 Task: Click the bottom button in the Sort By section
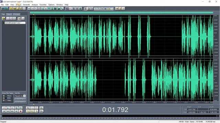coord(20,102)
